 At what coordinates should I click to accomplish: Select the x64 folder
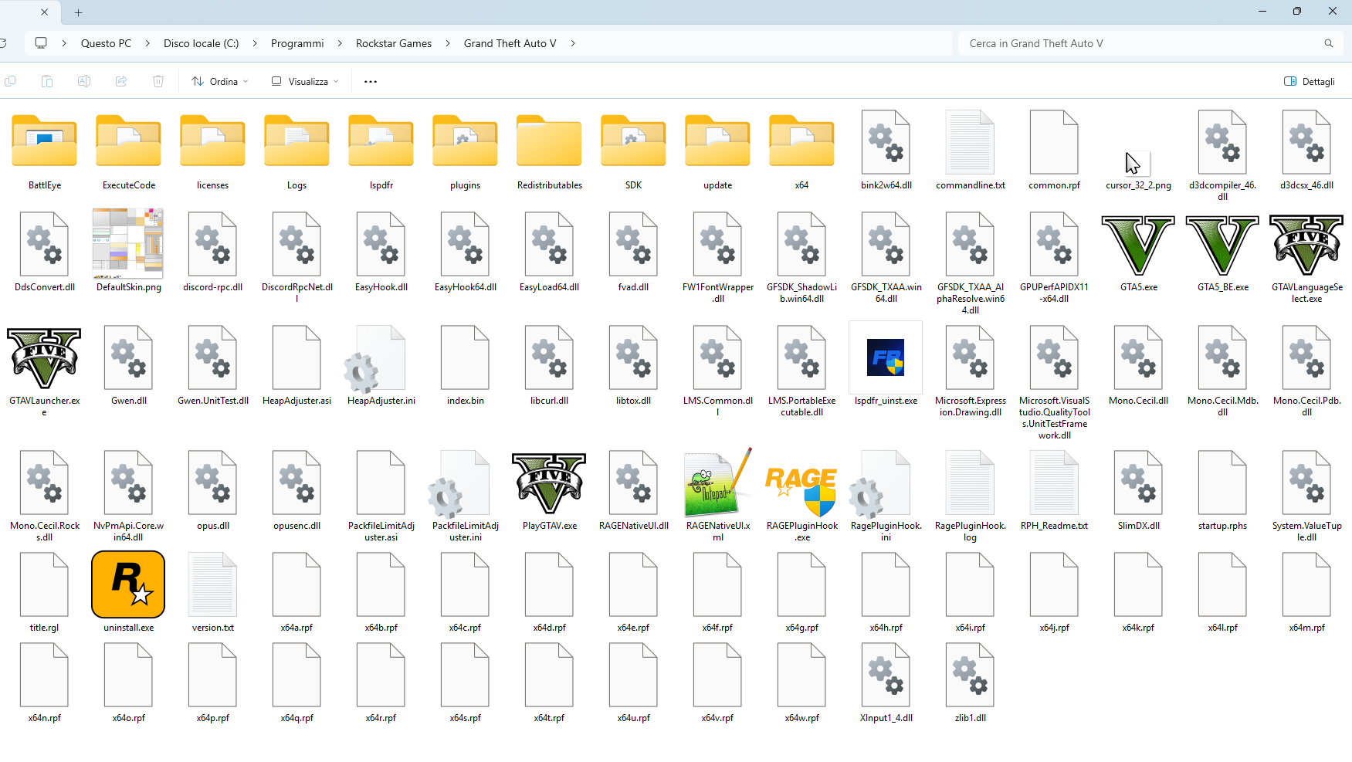click(801, 141)
